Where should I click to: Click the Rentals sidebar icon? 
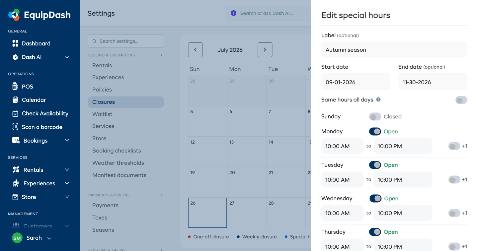point(16,170)
